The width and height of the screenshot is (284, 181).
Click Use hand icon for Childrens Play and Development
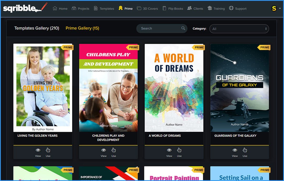pyautogui.click(x=113, y=150)
